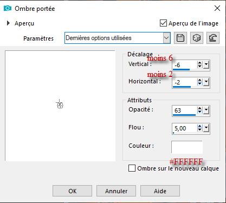This screenshot has width=226, height=203.
Task: Click the Reset to default arrow icon
Action: click(x=213, y=38)
